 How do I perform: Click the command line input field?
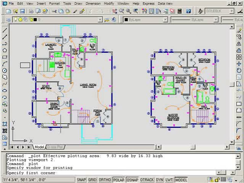click(111, 173)
